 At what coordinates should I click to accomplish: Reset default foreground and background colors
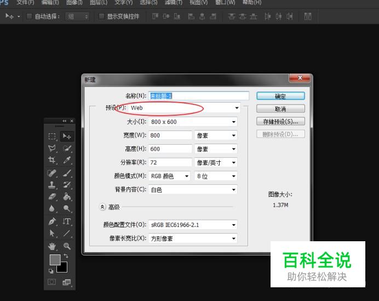click(x=51, y=271)
